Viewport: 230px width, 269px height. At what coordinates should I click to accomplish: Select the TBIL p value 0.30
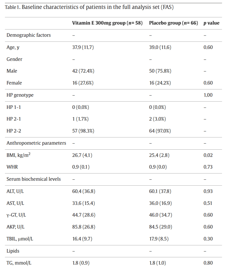click(208, 239)
